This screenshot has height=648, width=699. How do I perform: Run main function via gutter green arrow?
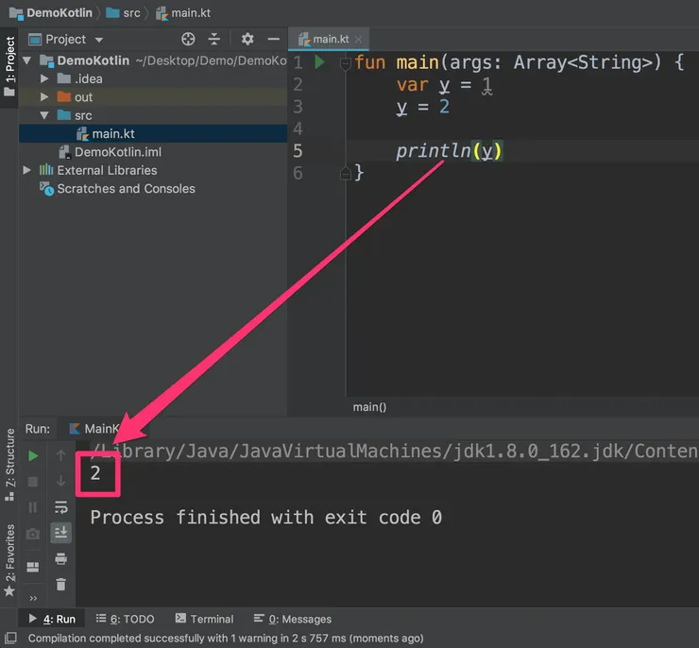click(319, 62)
